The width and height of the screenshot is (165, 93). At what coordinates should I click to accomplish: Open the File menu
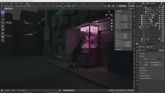[4, 3]
